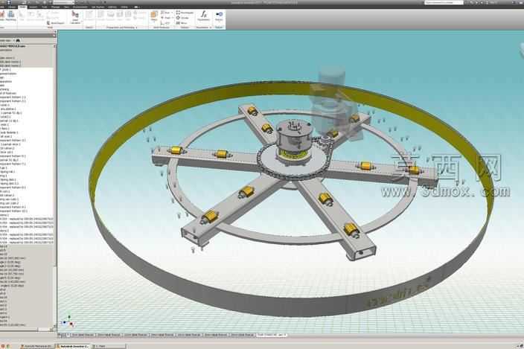
Task: Switch to the Environments ribbon tab
Action: [80, 7]
